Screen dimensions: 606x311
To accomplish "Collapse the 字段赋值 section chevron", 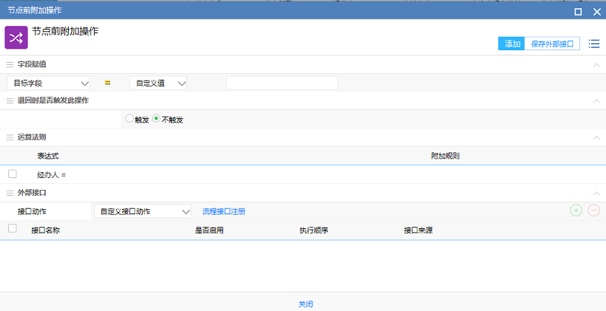I will click(596, 65).
